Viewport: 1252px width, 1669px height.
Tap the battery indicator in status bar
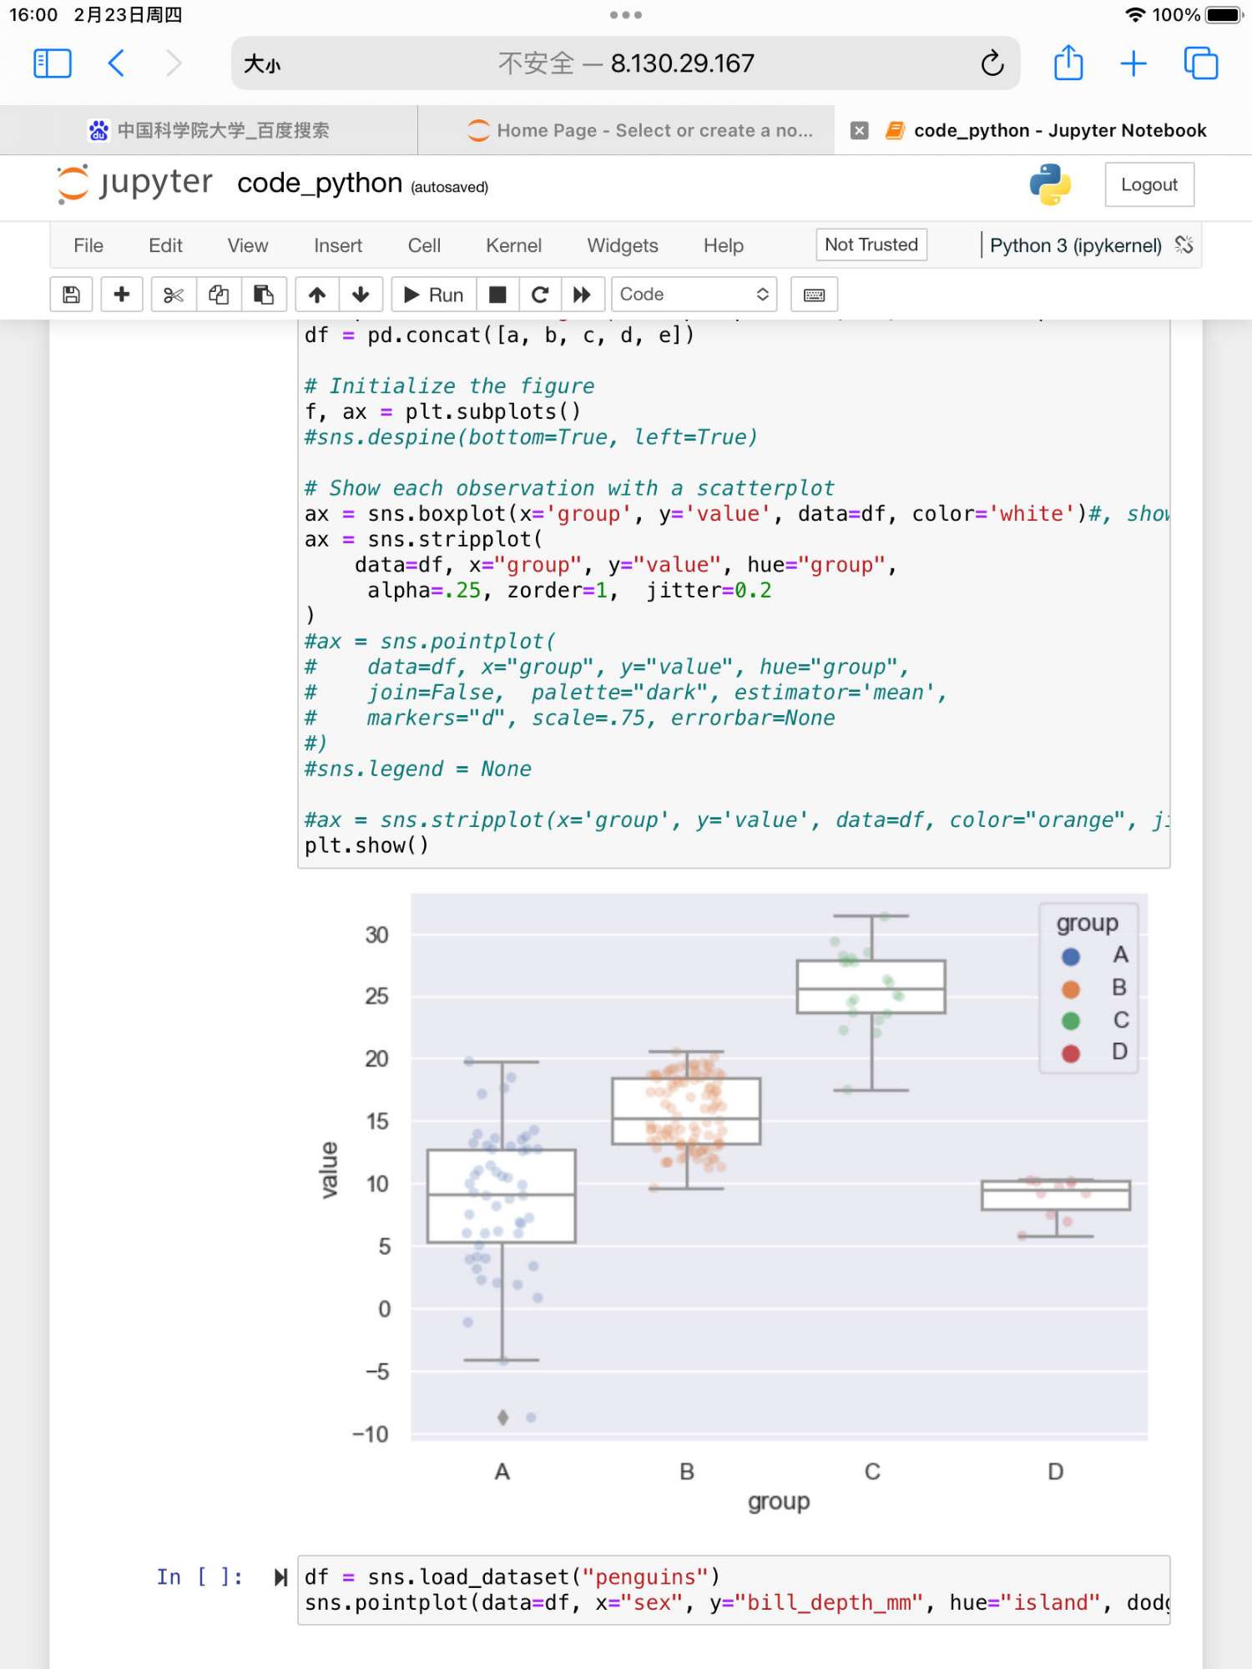(1224, 15)
